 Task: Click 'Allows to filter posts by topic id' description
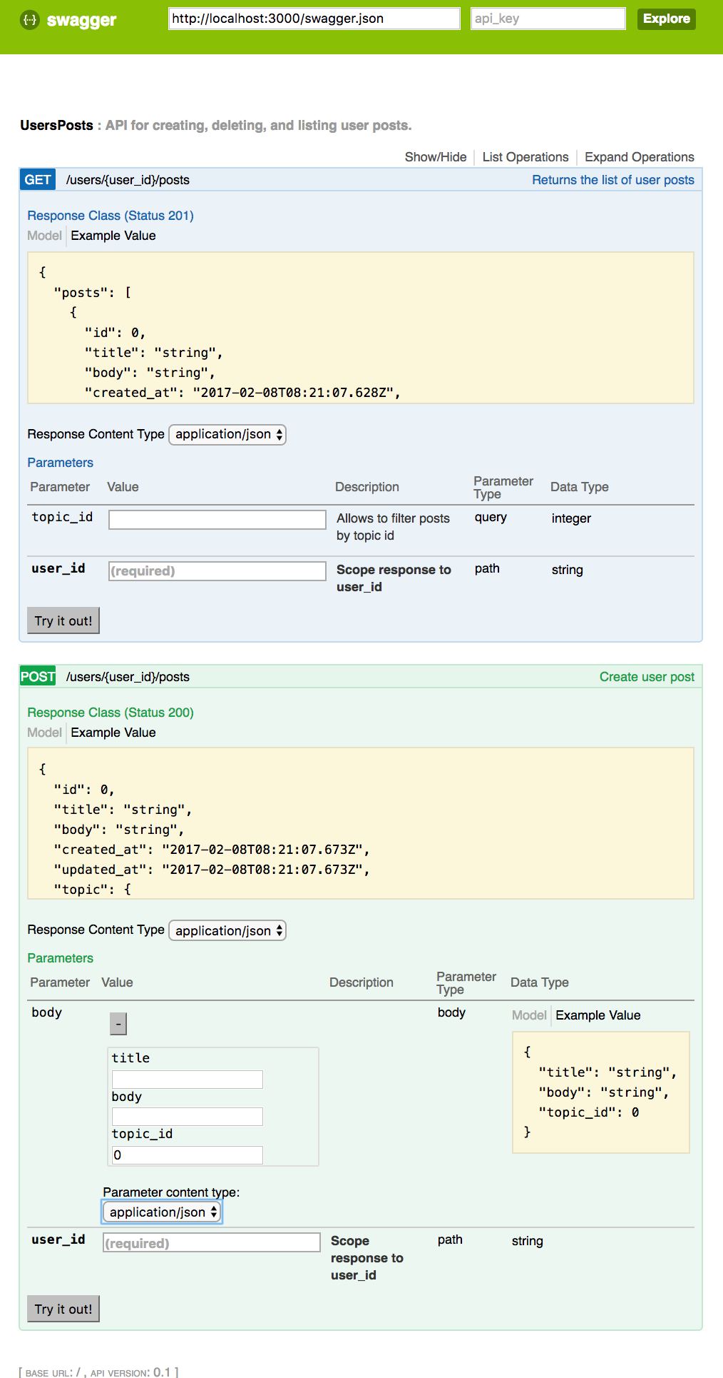[x=393, y=527]
